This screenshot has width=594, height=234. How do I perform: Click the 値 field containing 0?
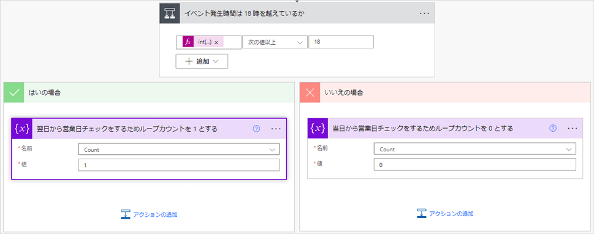(475, 165)
